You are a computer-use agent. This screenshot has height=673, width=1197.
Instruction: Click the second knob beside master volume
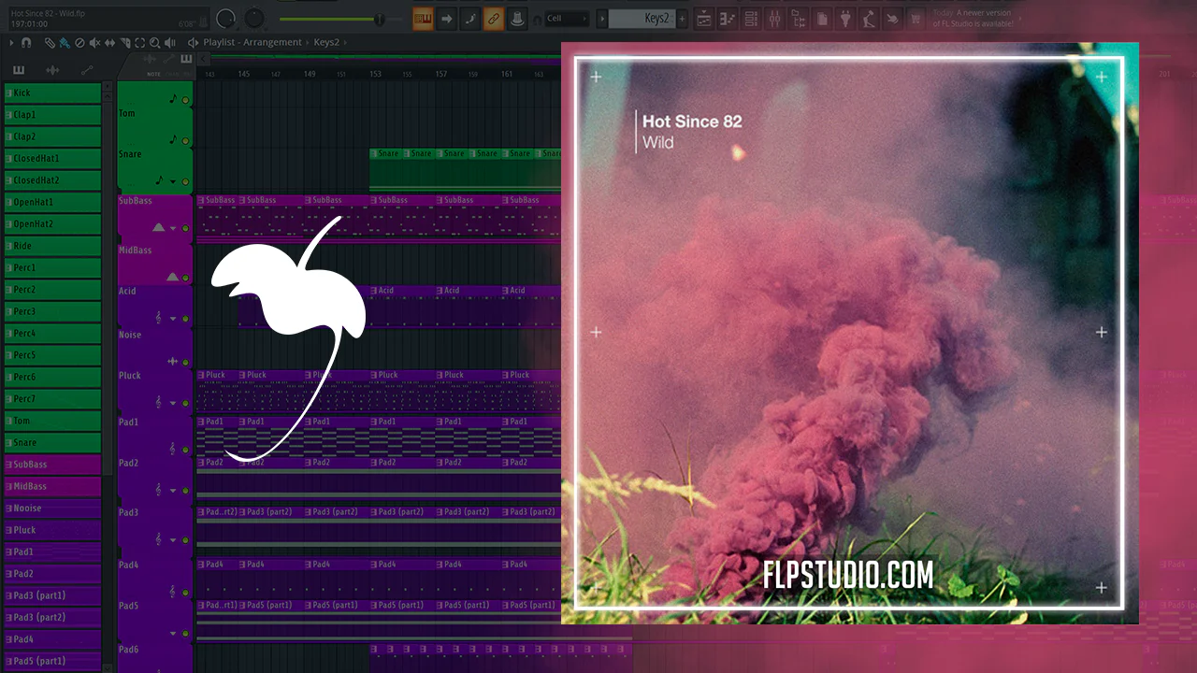254,19
